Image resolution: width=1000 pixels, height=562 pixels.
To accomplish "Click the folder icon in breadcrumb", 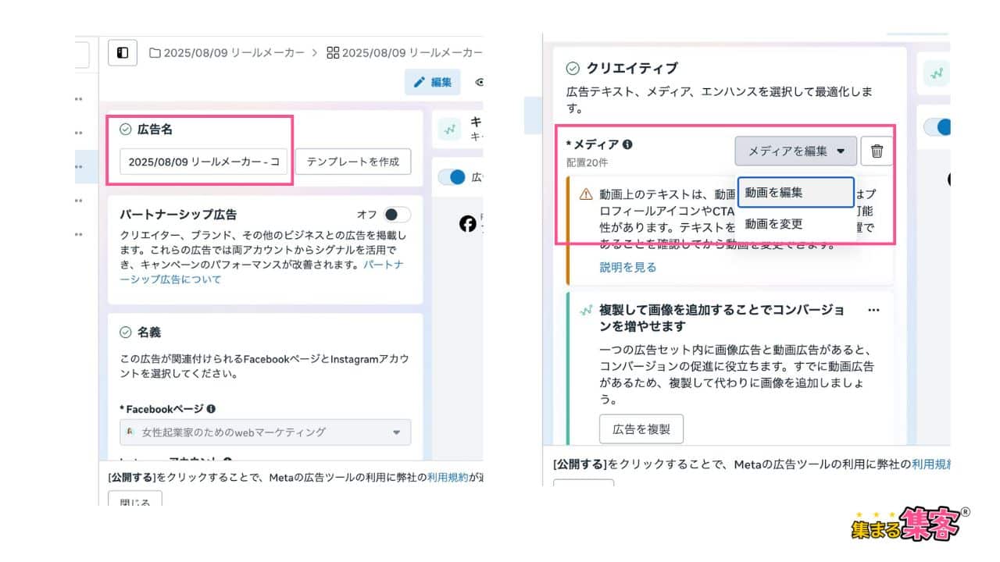I will [155, 53].
